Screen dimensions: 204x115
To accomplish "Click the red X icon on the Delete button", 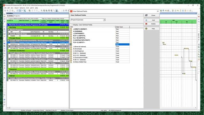I will pyautogui.click(x=146, y=24).
